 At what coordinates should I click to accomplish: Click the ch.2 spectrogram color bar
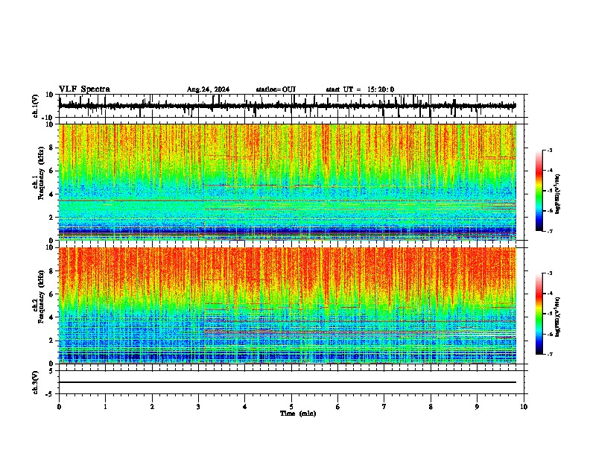(x=539, y=314)
